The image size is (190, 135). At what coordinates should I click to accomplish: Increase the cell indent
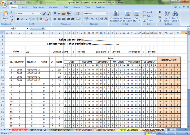click(x=73, y=19)
